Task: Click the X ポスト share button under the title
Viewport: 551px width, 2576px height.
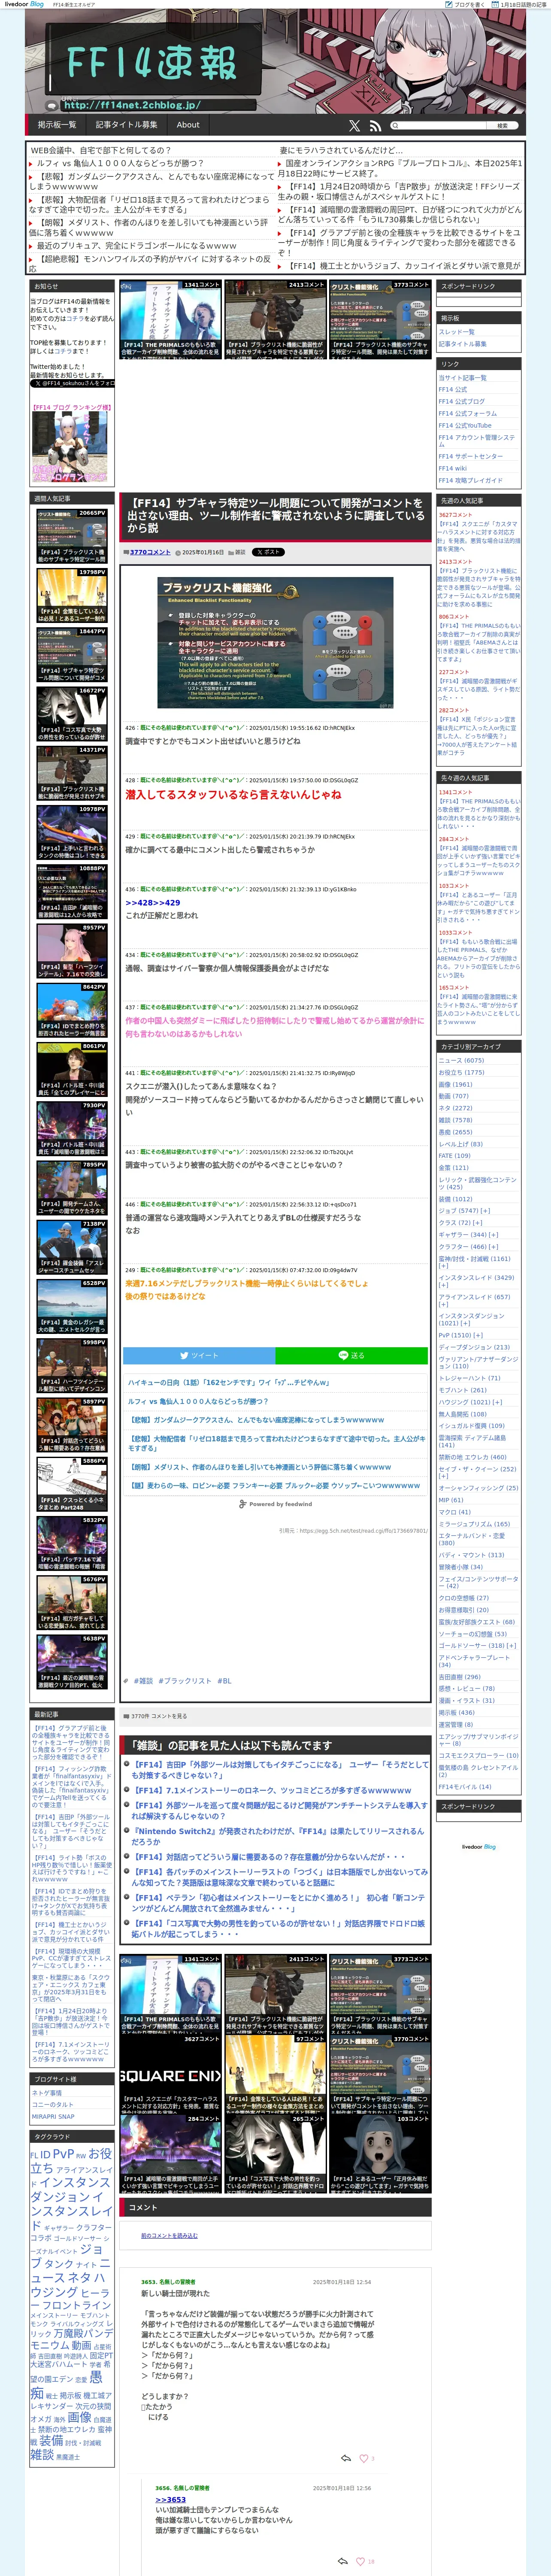Action: (x=268, y=552)
